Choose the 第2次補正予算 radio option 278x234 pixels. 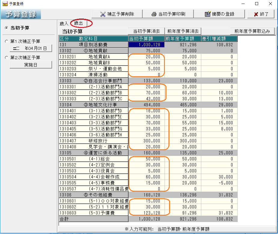[x=6, y=57]
